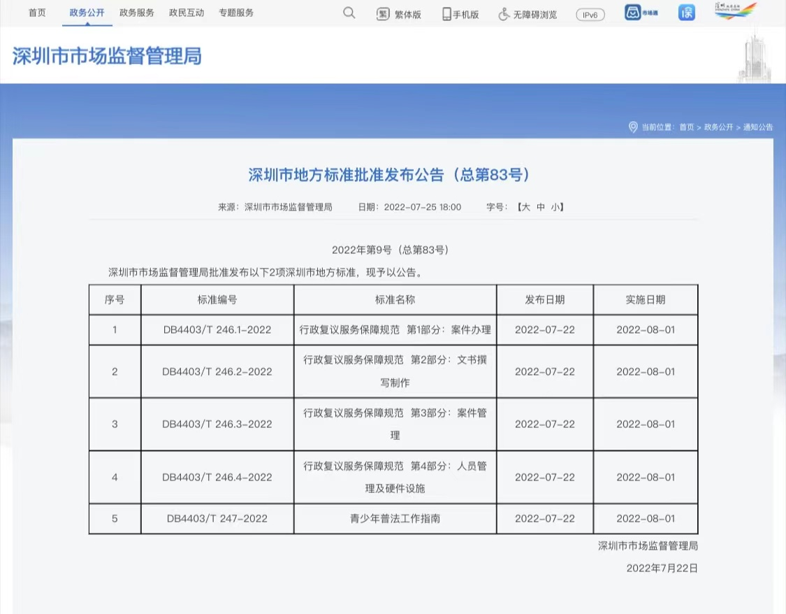786x614 pixels.
Task: Click 首页 in the breadcrumb trail
Action: point(686,127)
